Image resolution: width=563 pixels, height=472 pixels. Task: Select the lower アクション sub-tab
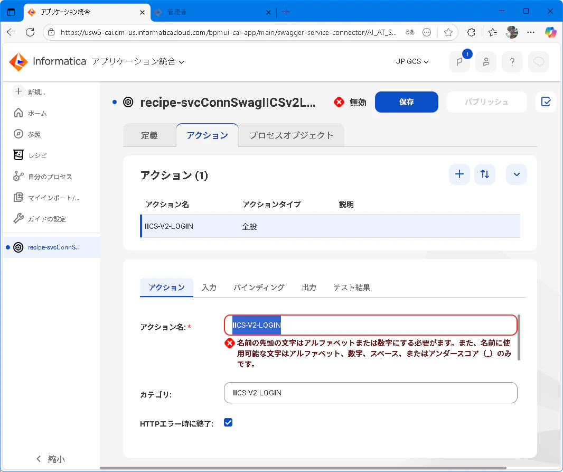click(x=166, y=288)
